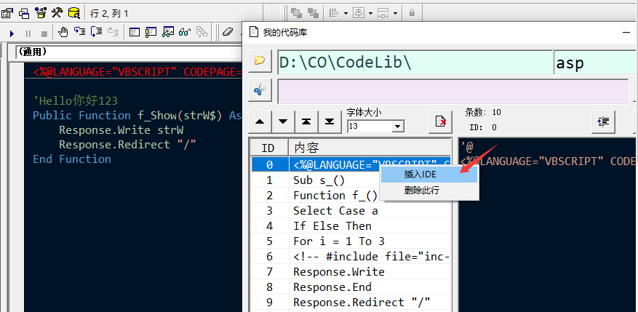This screenshot has width=638, height=312.
Task: Click the D:\CO\CodeLib\ path field
Action: 415,63
